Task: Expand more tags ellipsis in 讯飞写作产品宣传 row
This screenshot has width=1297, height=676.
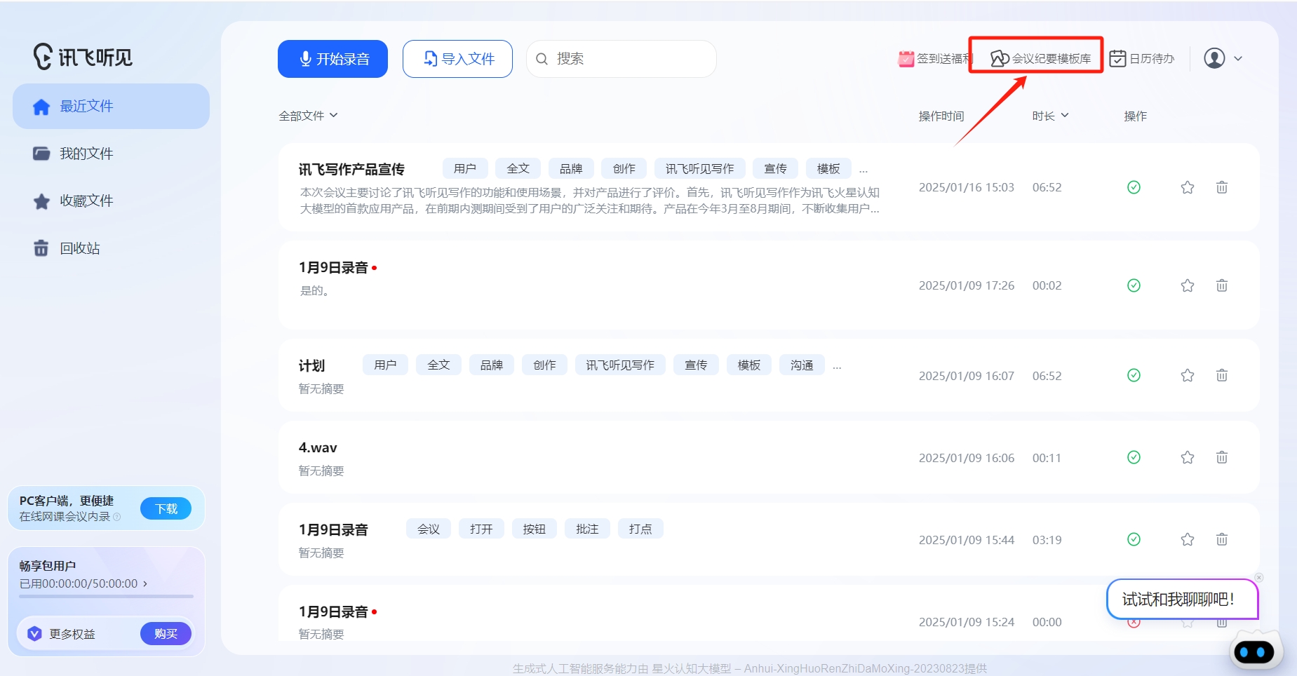Action: coord(863,169)
